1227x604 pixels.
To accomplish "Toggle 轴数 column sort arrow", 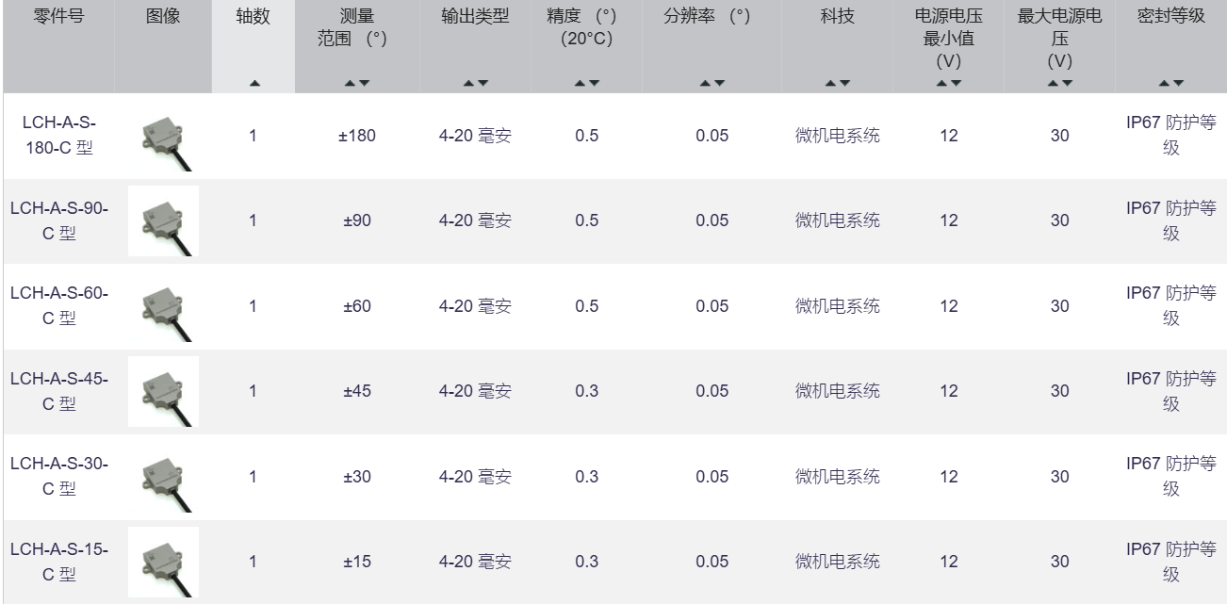I will tap(254, 84).
